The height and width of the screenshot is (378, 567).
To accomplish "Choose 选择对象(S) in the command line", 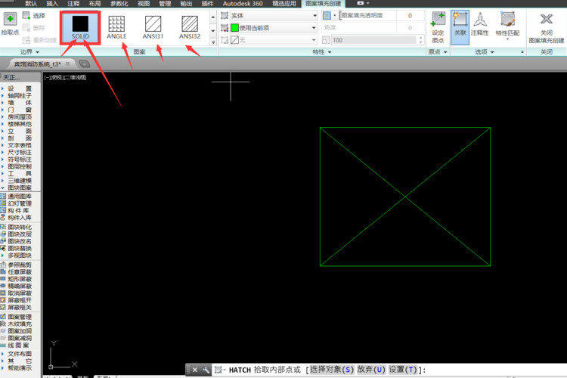I will point(332,370).
